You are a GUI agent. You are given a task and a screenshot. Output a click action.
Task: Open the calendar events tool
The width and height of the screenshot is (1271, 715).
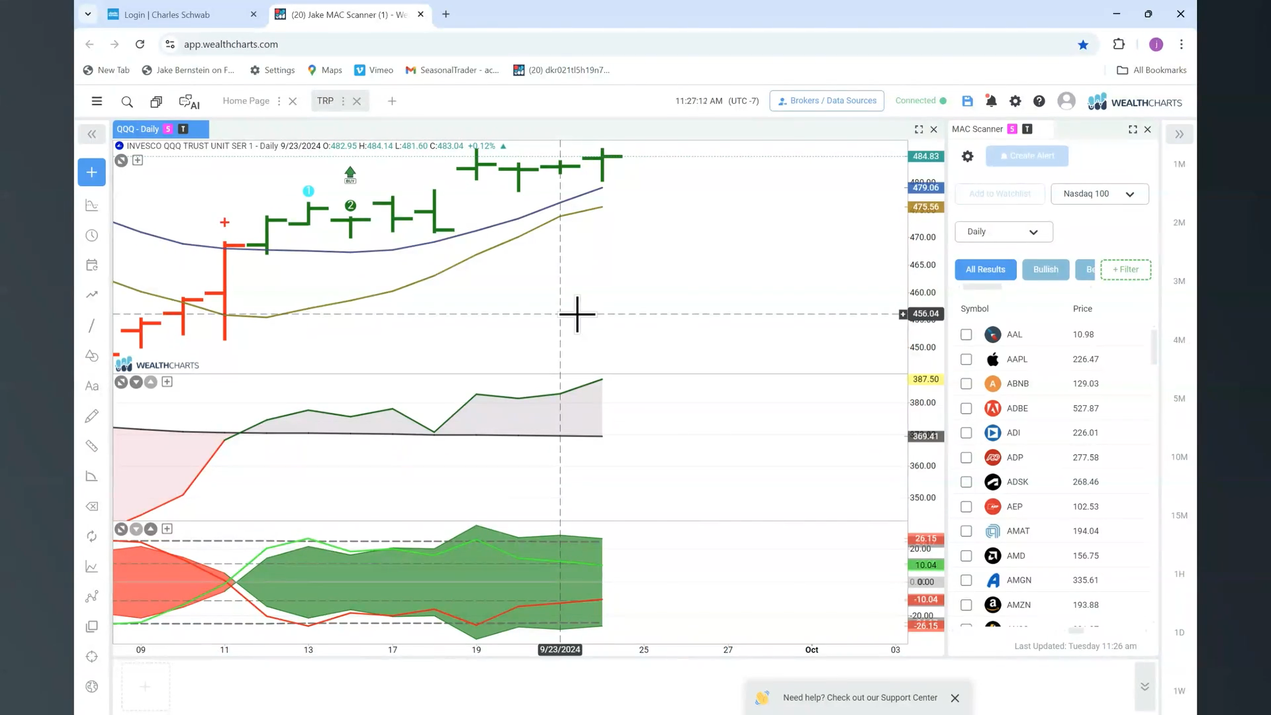point(92,265)
